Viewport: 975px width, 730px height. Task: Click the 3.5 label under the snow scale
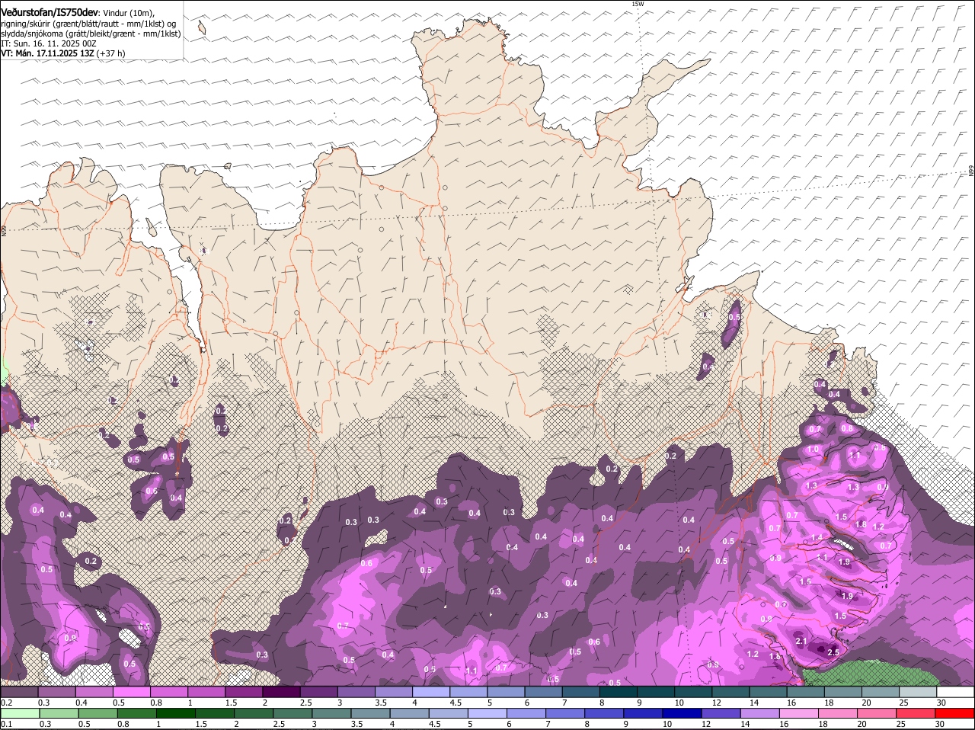pos(381,703)
